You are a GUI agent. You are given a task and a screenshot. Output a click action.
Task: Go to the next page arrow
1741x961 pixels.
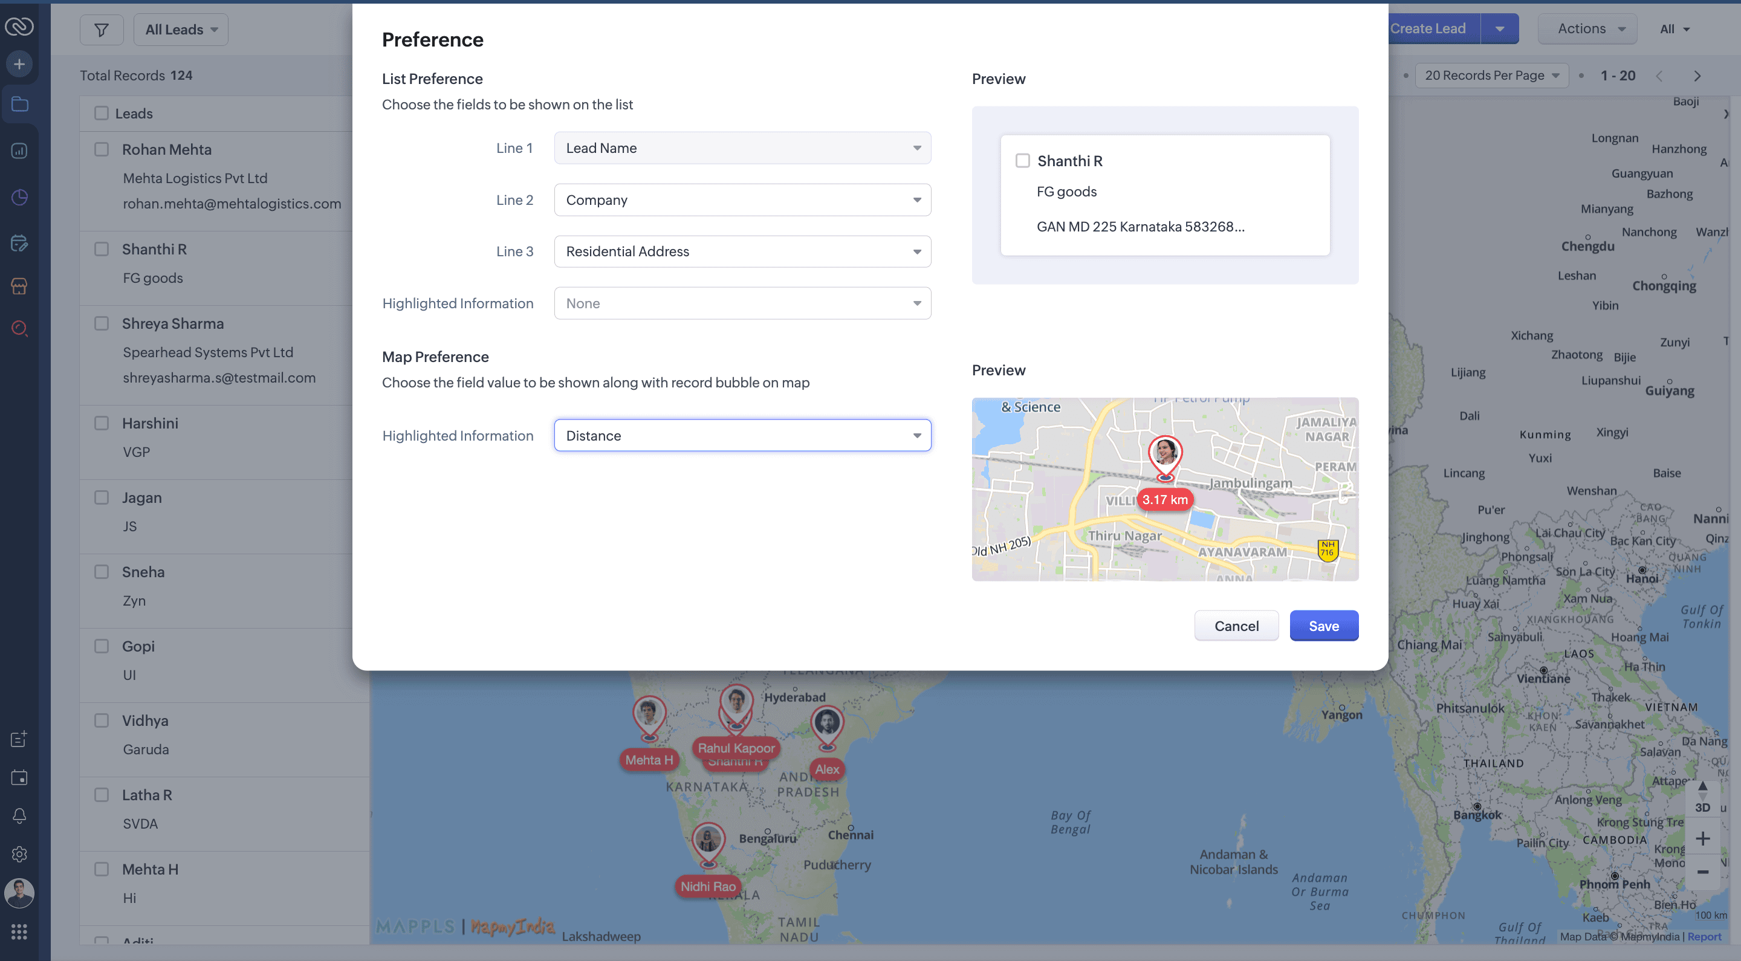pyautogui.click(x=1696, y=76)
